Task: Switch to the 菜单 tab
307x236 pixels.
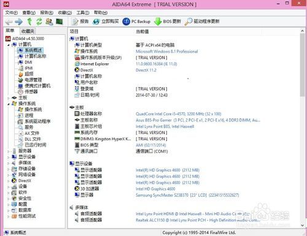Action: click(x=10, y=31)
